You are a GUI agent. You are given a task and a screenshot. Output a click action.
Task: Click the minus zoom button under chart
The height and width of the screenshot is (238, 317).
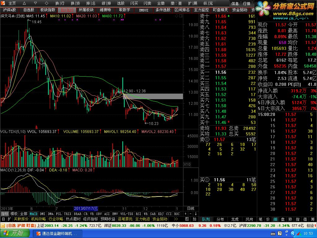[x=191, y=214]
